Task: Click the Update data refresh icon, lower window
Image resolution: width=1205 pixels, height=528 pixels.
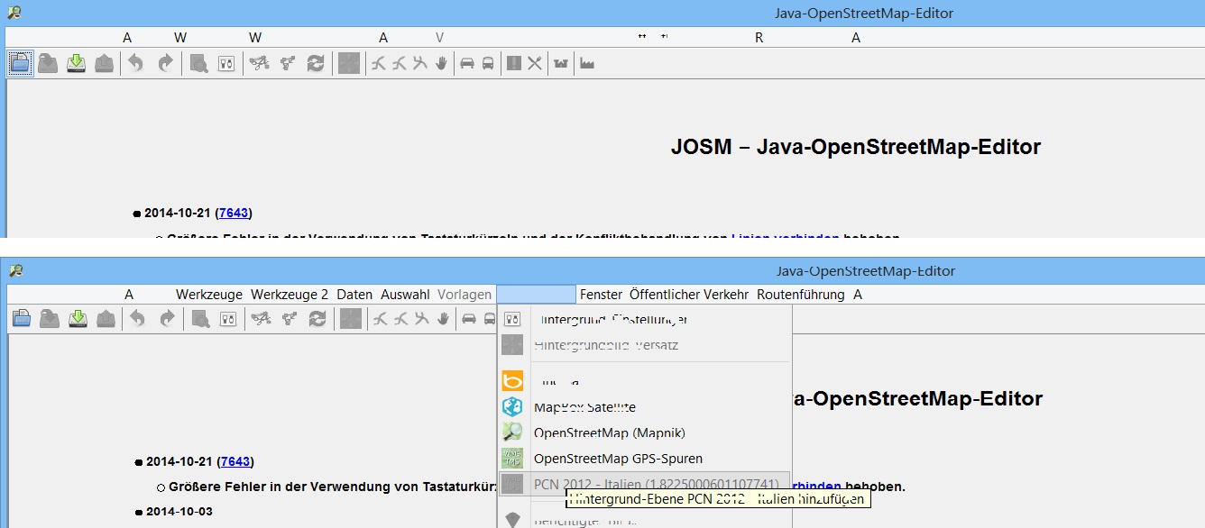Action: pyautogui.click(x=317, y=317)
